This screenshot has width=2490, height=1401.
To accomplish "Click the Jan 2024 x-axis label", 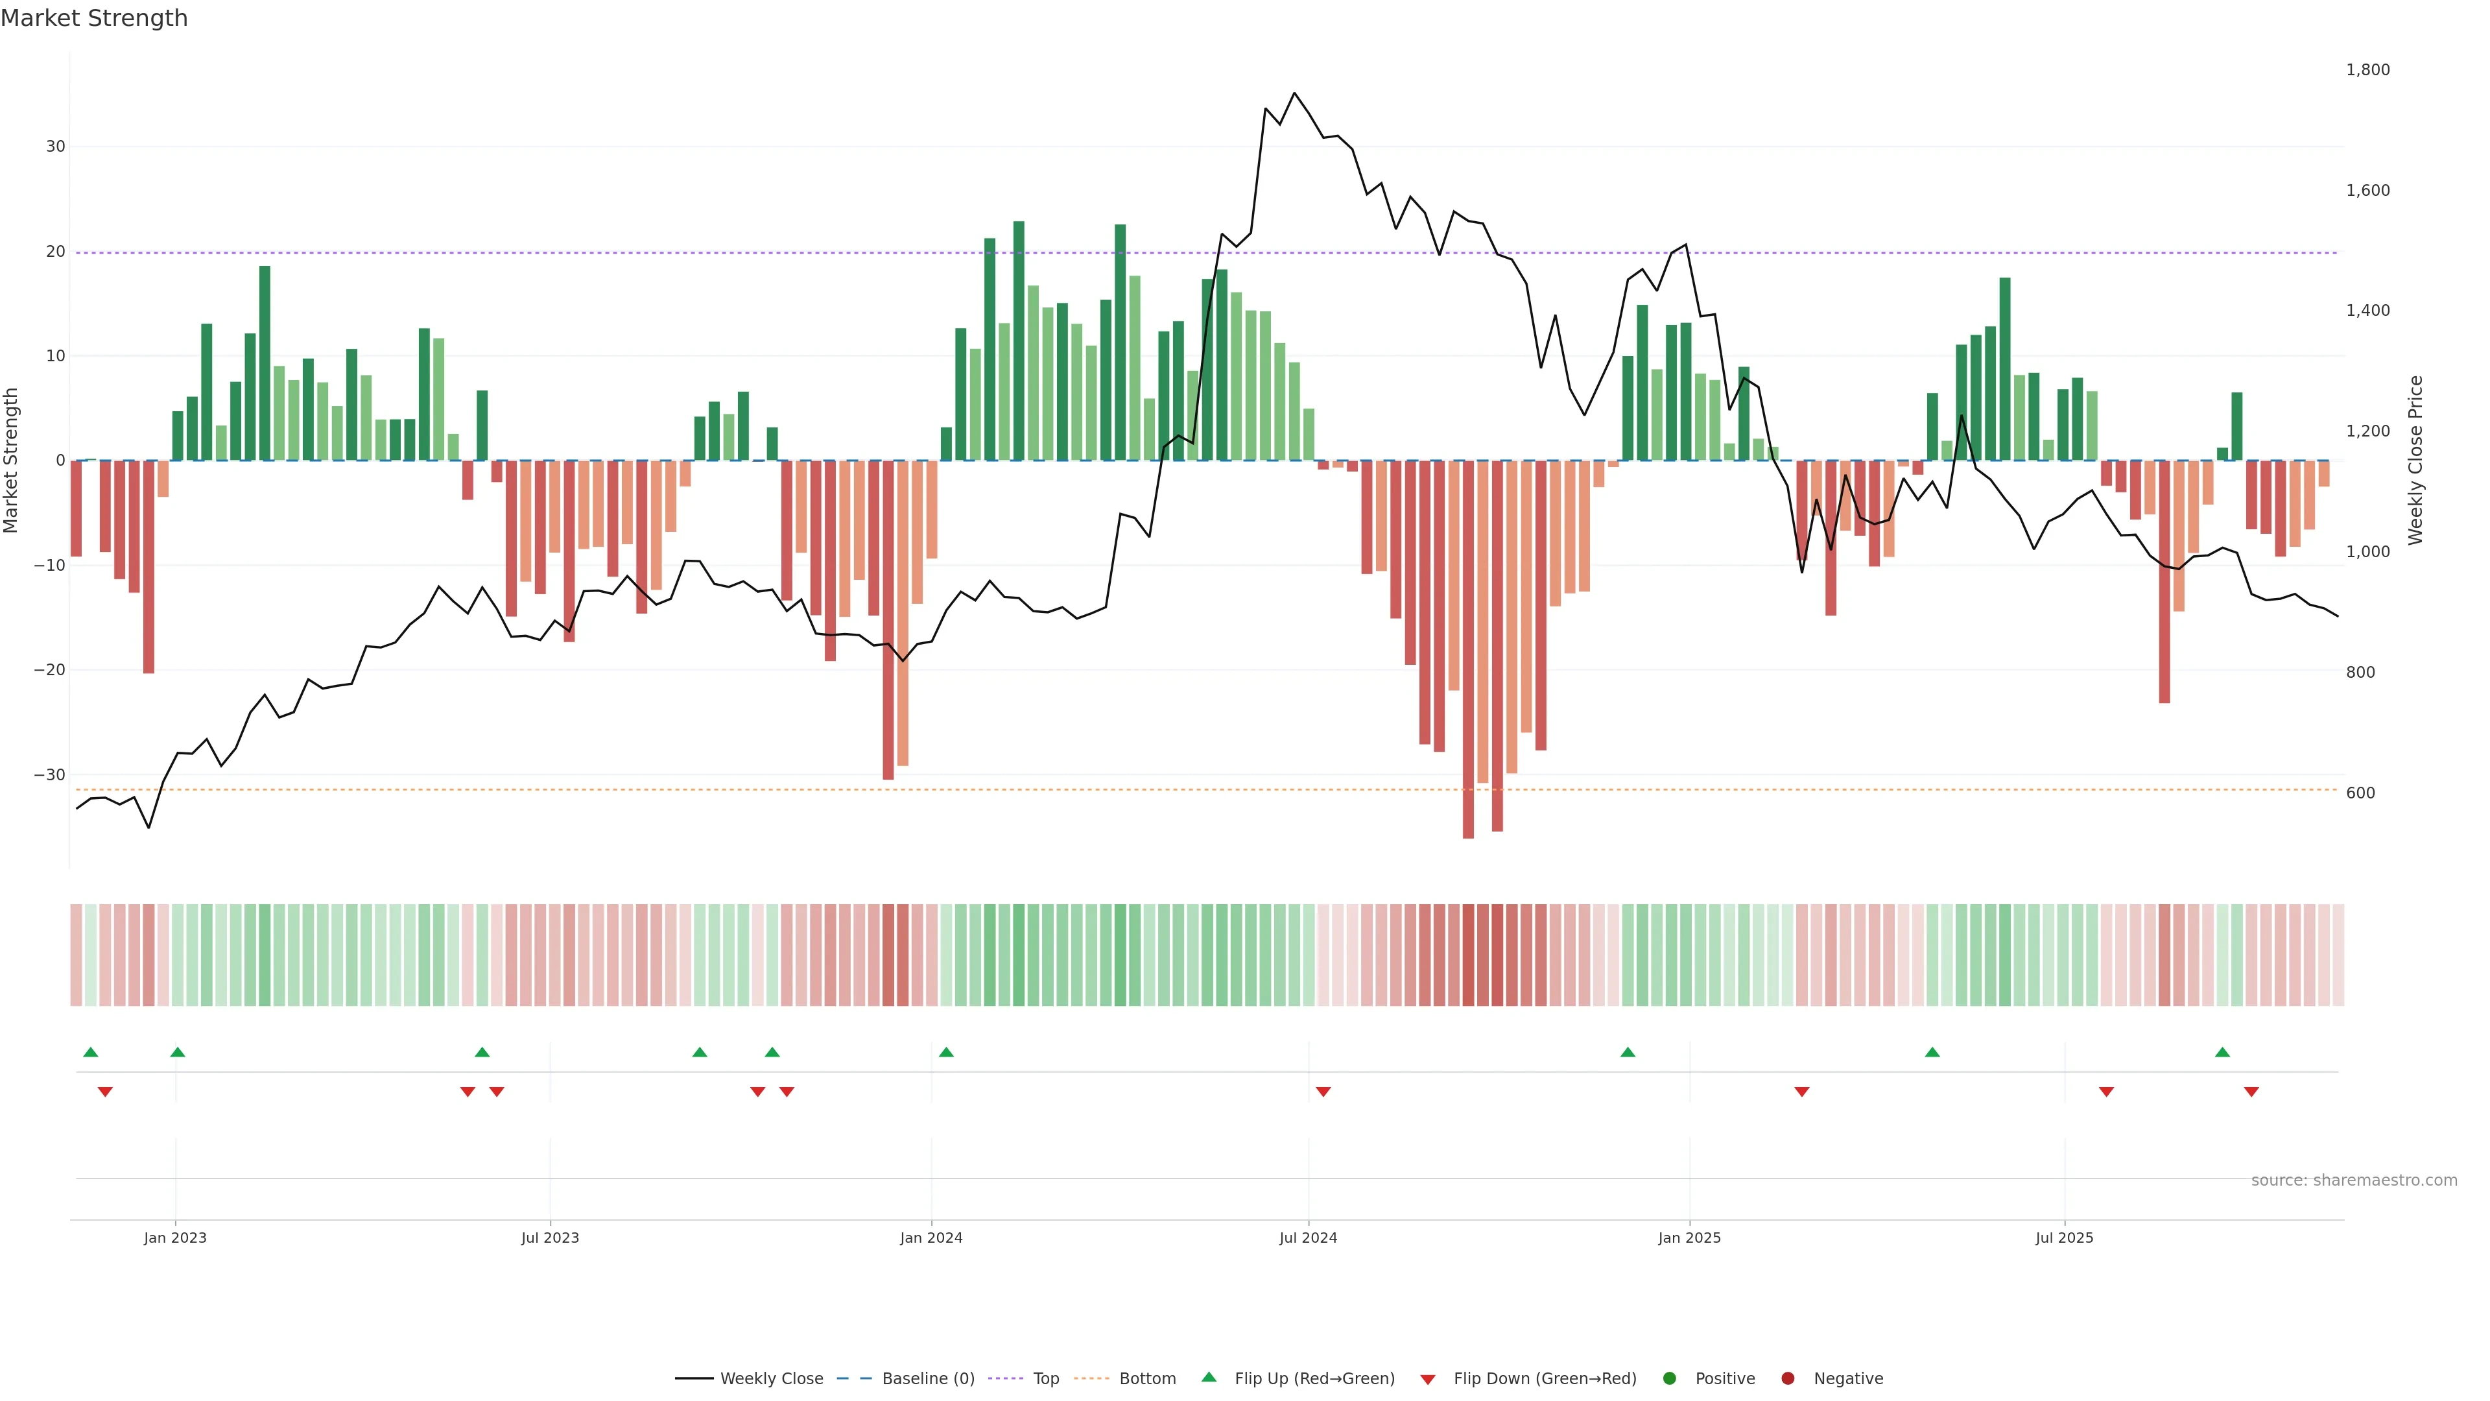I will (931, 1238).
